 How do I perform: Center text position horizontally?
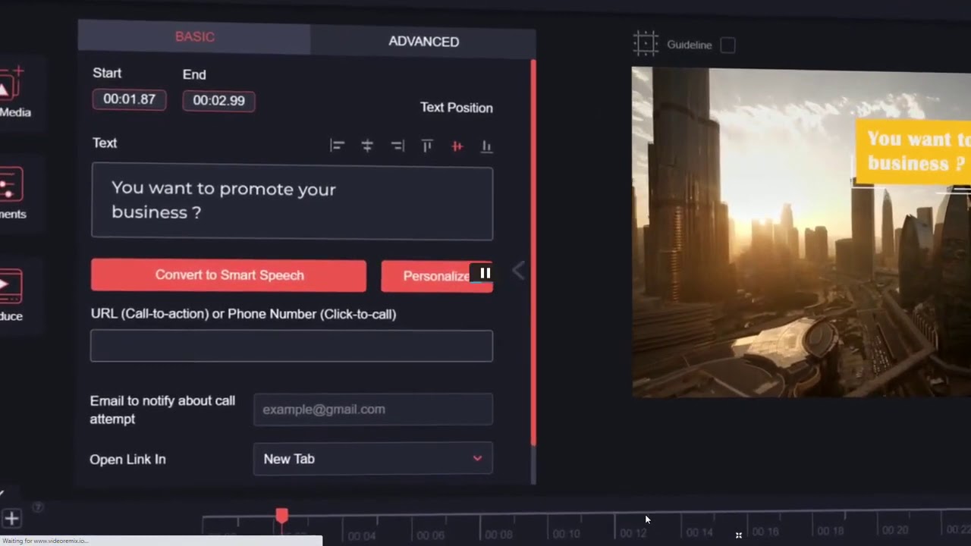point(367,146)
